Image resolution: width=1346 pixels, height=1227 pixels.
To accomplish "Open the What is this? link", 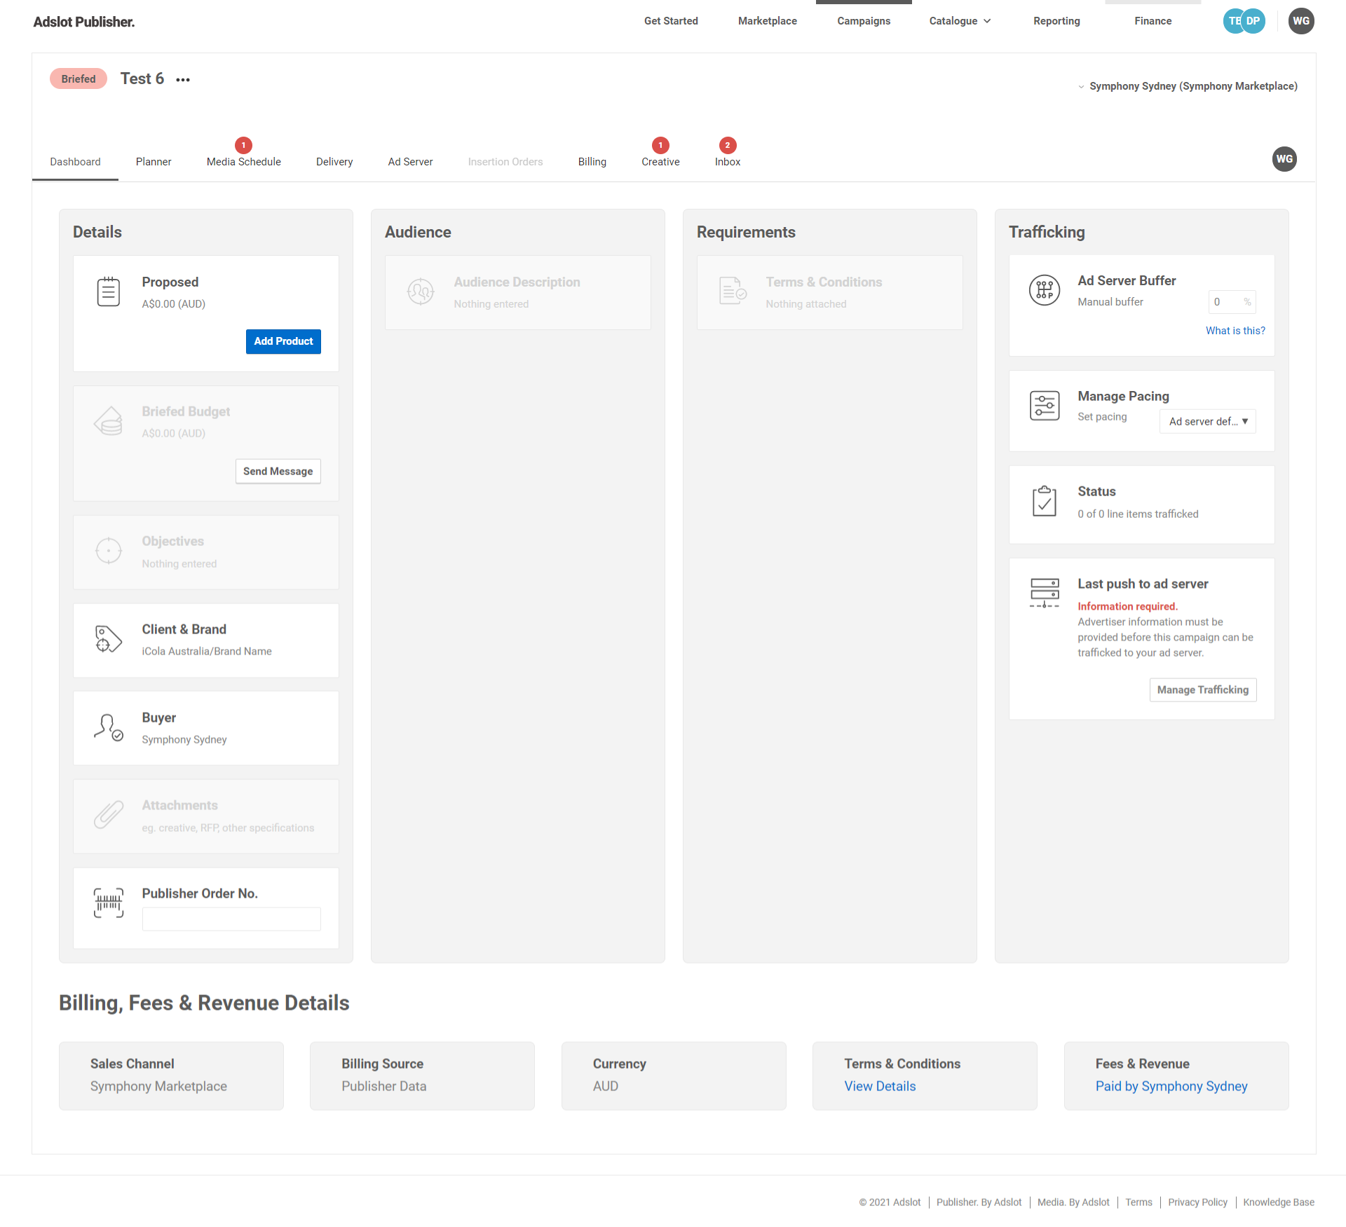I will click(1235, 331).
